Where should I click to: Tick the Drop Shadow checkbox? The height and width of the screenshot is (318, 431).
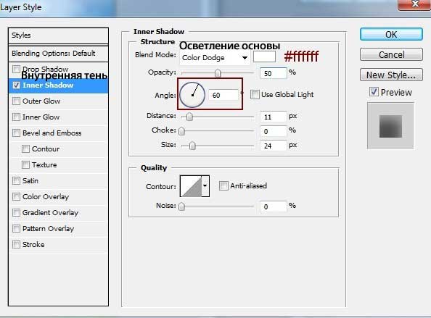click(16, 69)
